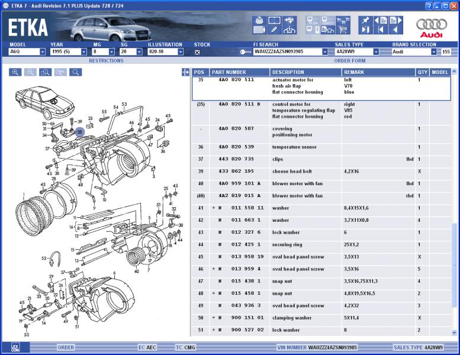Zoom in on the parts illustration

pyautogui.click(x=15, y=72)
